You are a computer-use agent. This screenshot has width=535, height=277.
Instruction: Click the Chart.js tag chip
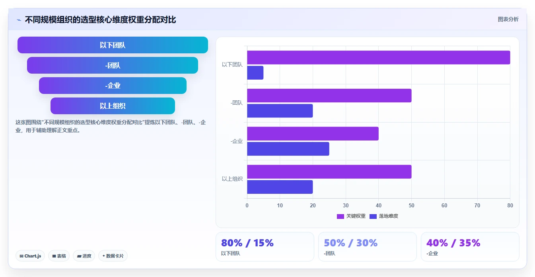[30, 256]
